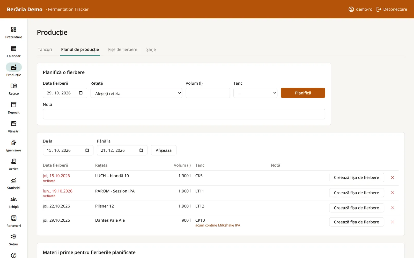The height and width of the screenshot is (258, 414).
Task: Focus the Notă text field
Action: (184, 114)
